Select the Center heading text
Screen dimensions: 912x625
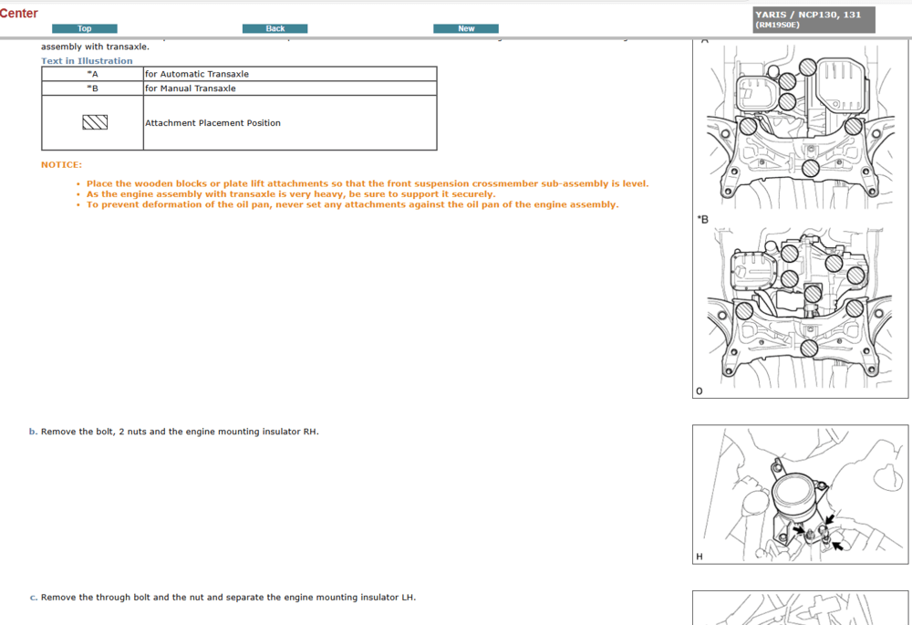(19, 14)
